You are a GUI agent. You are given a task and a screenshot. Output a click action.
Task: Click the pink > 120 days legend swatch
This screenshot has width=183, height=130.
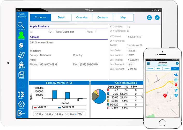click(108, 108)
